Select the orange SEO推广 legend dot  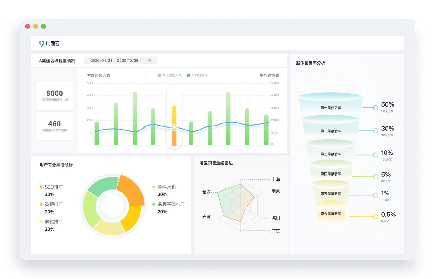click(41, 187)
